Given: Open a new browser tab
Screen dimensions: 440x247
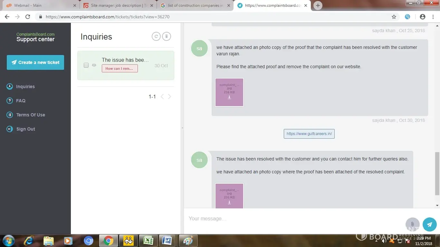Looking at the screenshot, I should click(318, 5).
